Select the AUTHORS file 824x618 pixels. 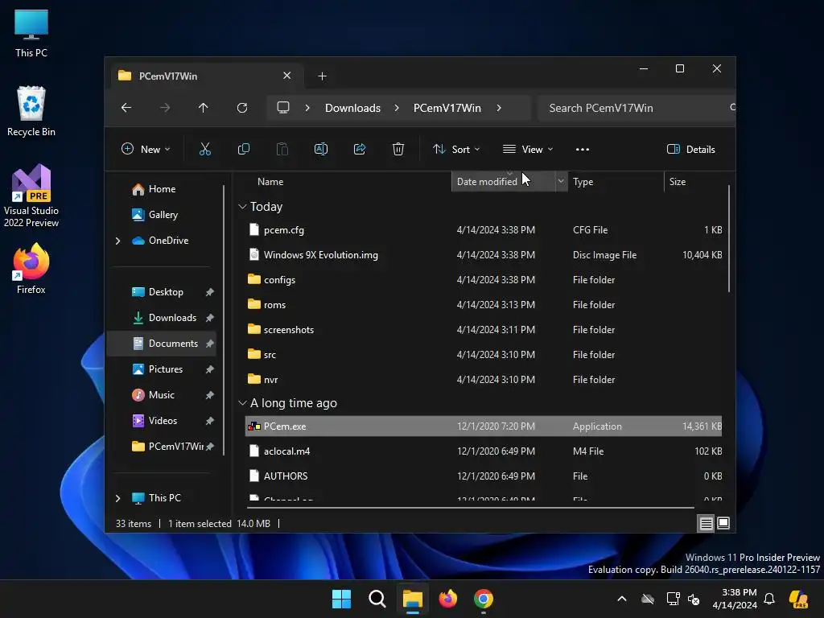point(286,476)
